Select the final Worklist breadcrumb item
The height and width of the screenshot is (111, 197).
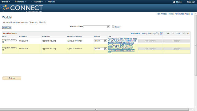click(51, 2)
